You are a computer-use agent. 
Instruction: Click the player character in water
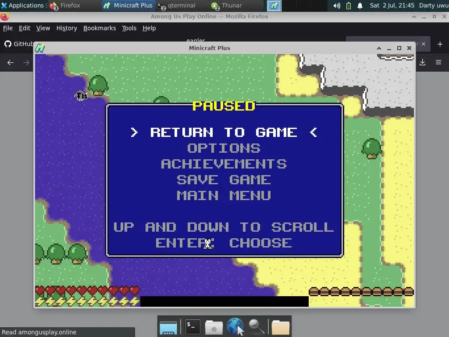tap(81, 95)
